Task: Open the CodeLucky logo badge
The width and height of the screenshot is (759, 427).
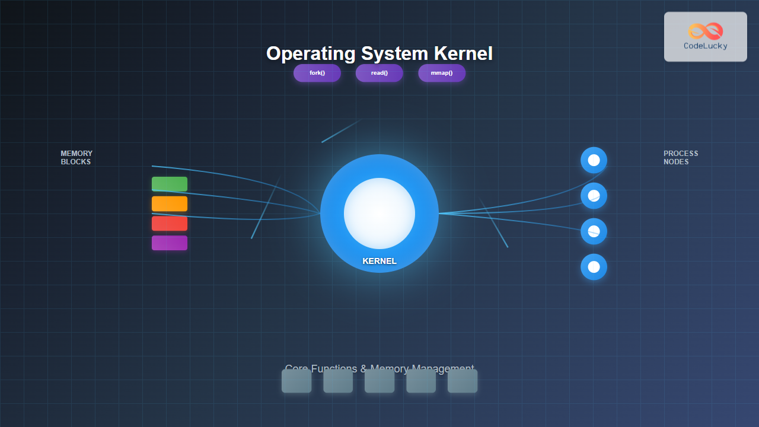Action: click(x=705, y=37)
